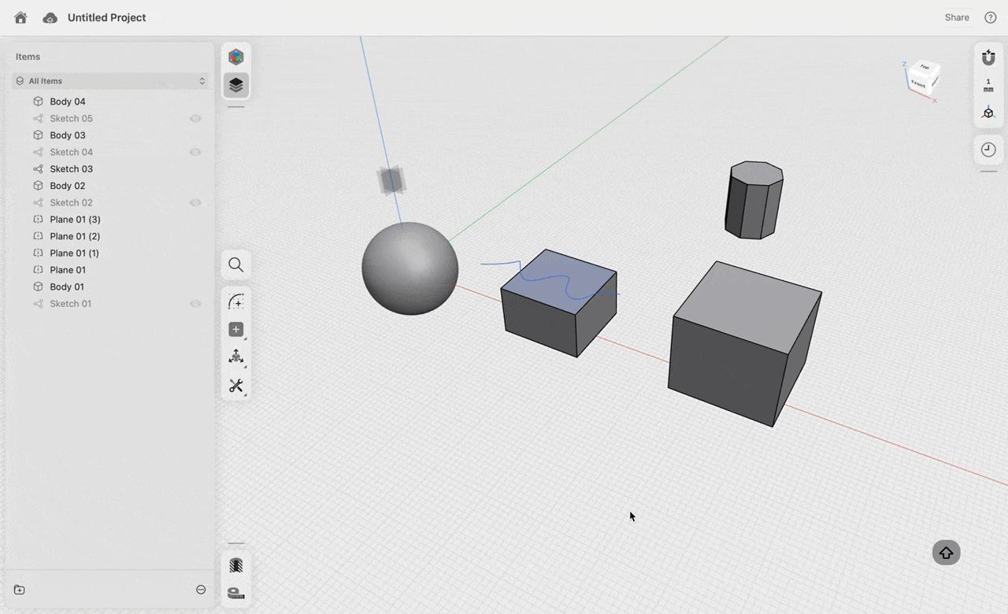Open the history clock icon
1008x614 pixels.
point(988,150)
